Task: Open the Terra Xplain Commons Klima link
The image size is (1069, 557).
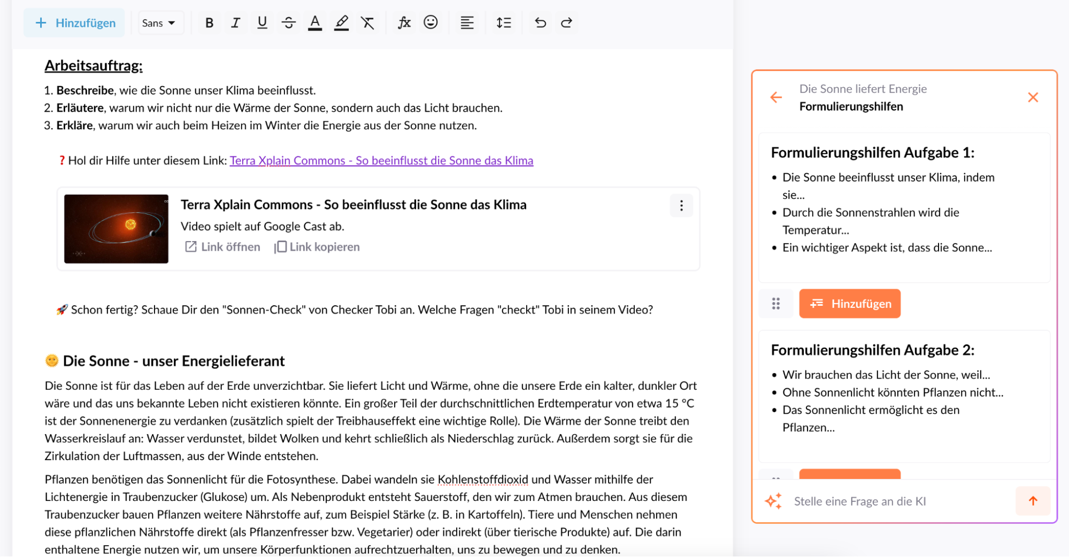Action: [381, 160]
